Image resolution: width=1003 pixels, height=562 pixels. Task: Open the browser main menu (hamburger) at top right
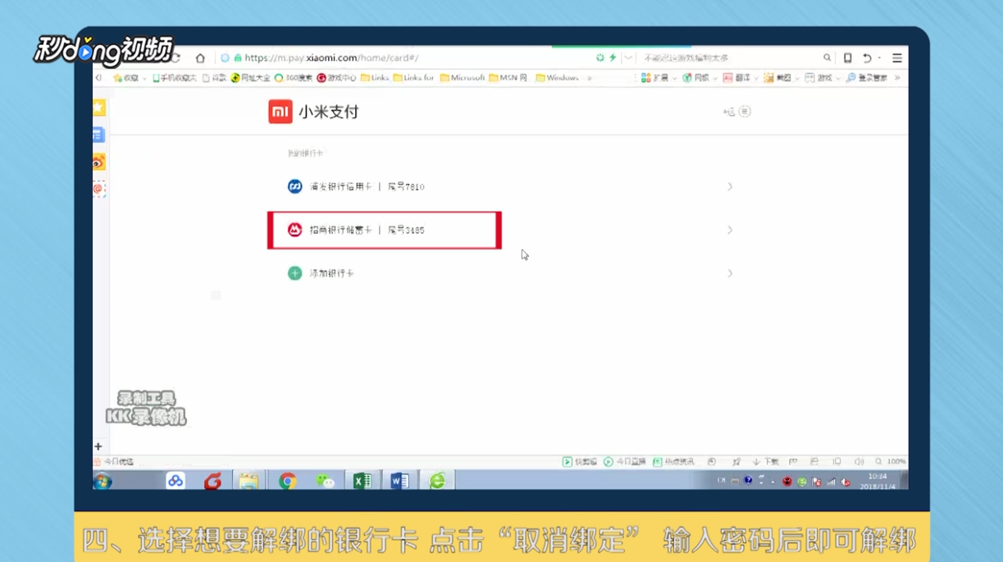896,57
